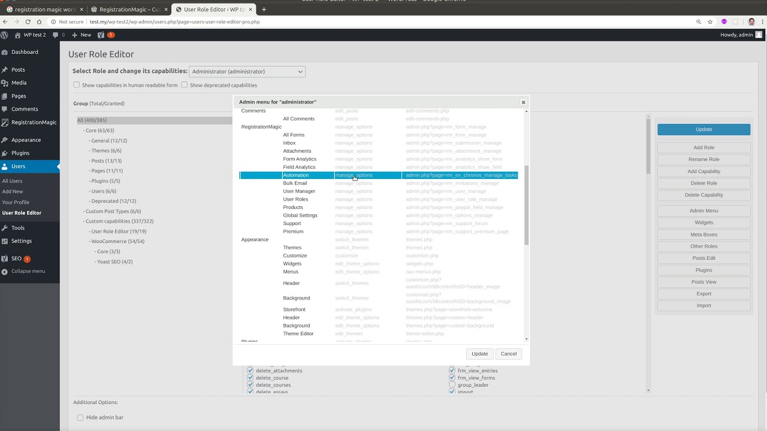Click the WP test 2 home icon
Image resolution: width=767 pixels, height=431 pixels.
pos(17,35)
